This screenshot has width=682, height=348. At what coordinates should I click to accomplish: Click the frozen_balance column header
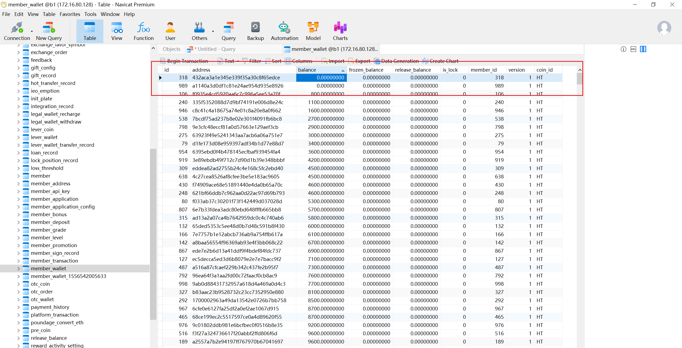point(370,70)
